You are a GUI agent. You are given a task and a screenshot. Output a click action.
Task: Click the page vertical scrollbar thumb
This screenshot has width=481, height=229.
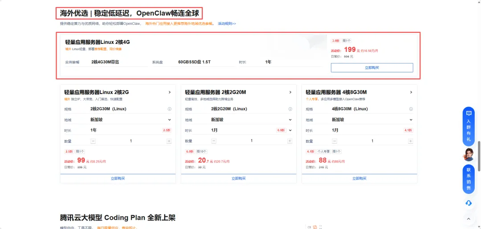point(479,156)
